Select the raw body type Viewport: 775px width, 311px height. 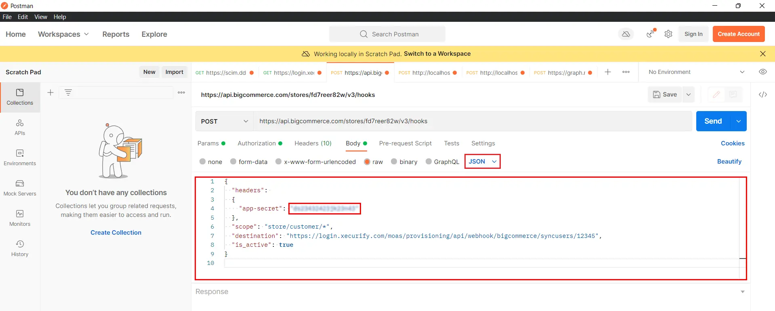[367, 162]
